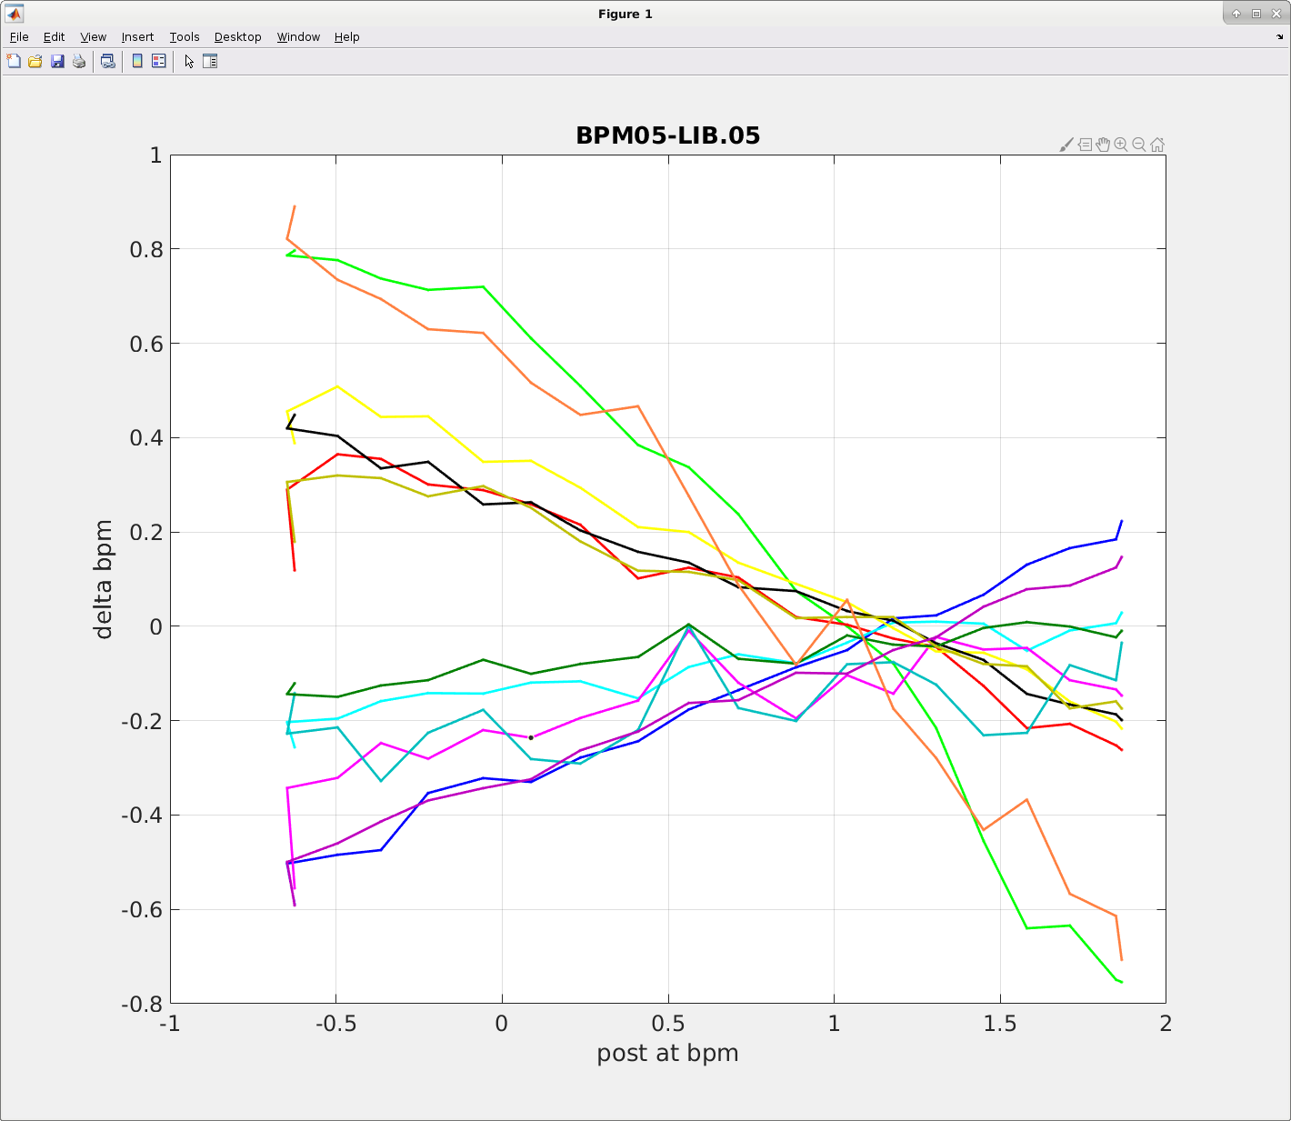Toggle the Edit Plot arrow tool
This screenshot has width=1291, height=1121.
(x=188, y=62)
